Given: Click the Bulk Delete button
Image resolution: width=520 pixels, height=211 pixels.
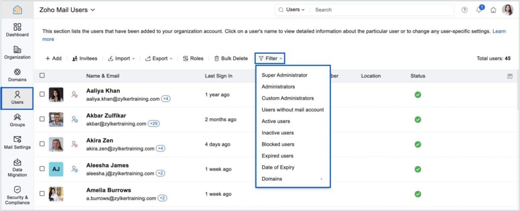Looking at the screenshot, I should coord(231,58).
